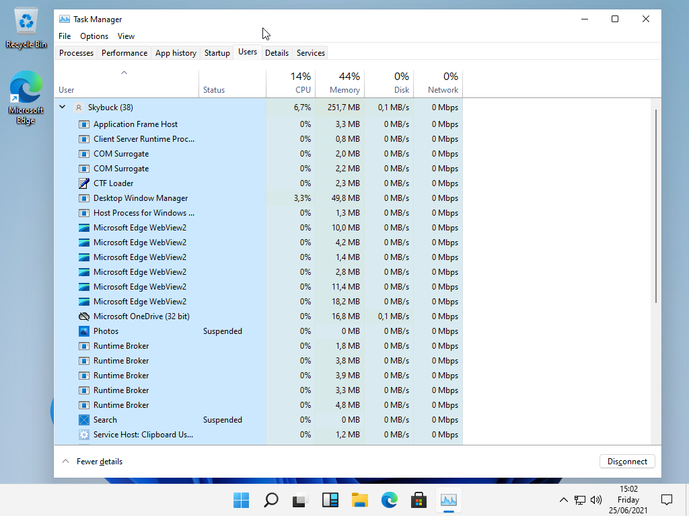The image size is (689, 516).
Task: Select the Service Host Clipboard gear icon
Action: [84, 435]
